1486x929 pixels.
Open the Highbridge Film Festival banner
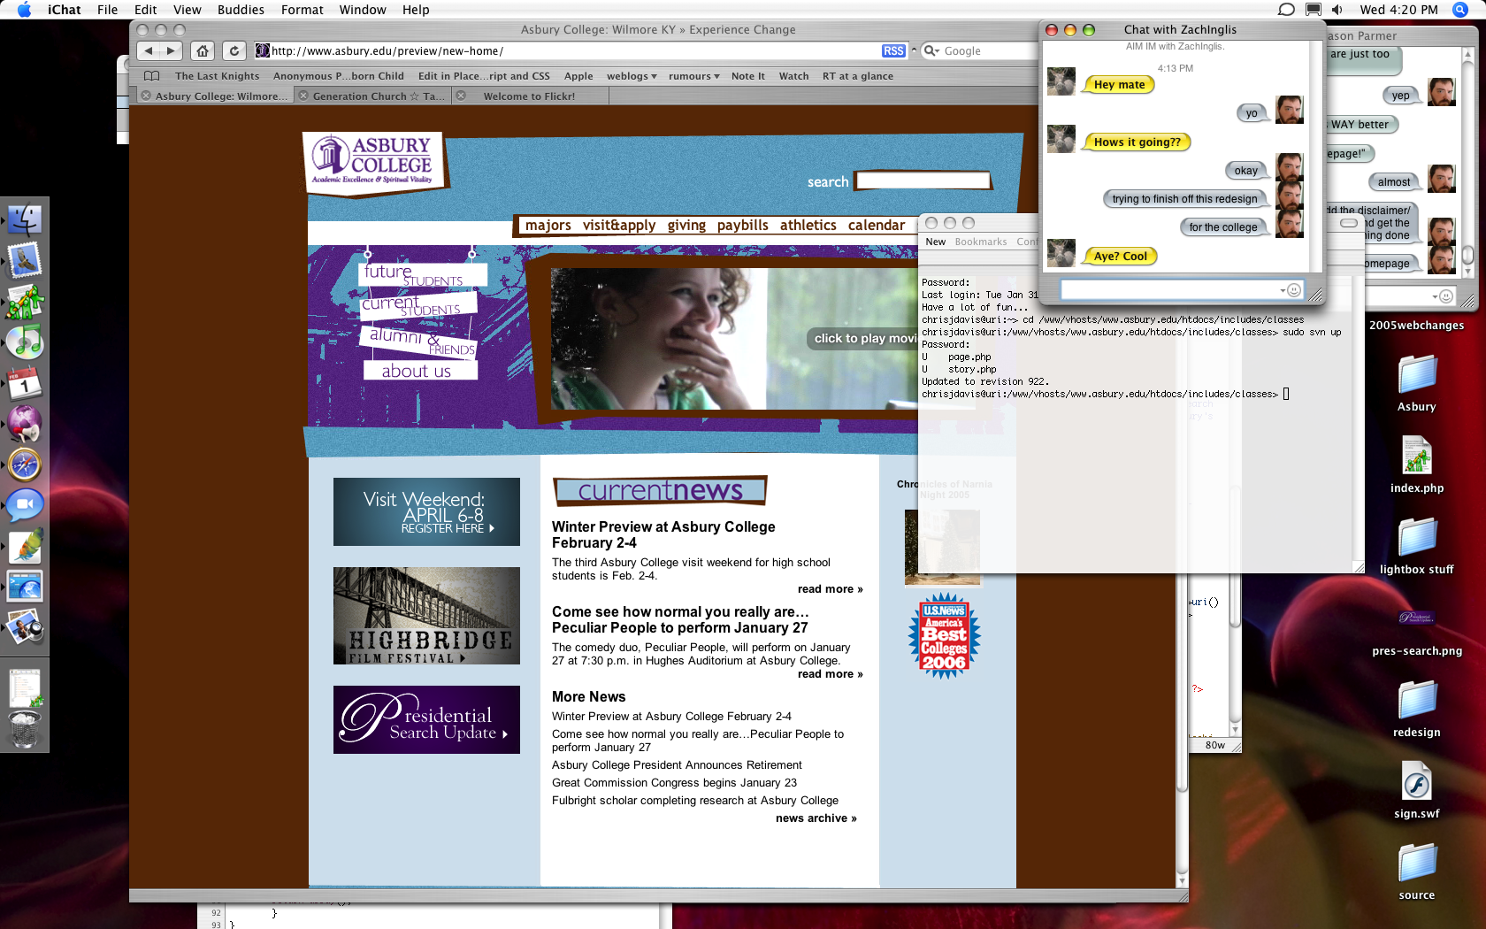tap(426, 616)
